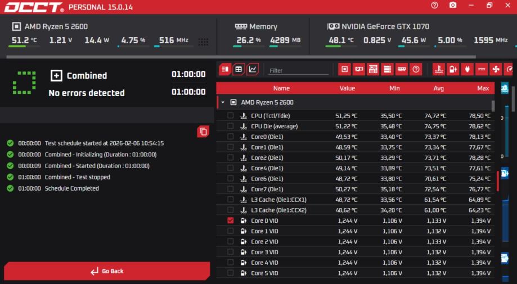Switch to table grid view of sensors
The height and width of the screenshot is (284, 517).
(x=239, y=69)
